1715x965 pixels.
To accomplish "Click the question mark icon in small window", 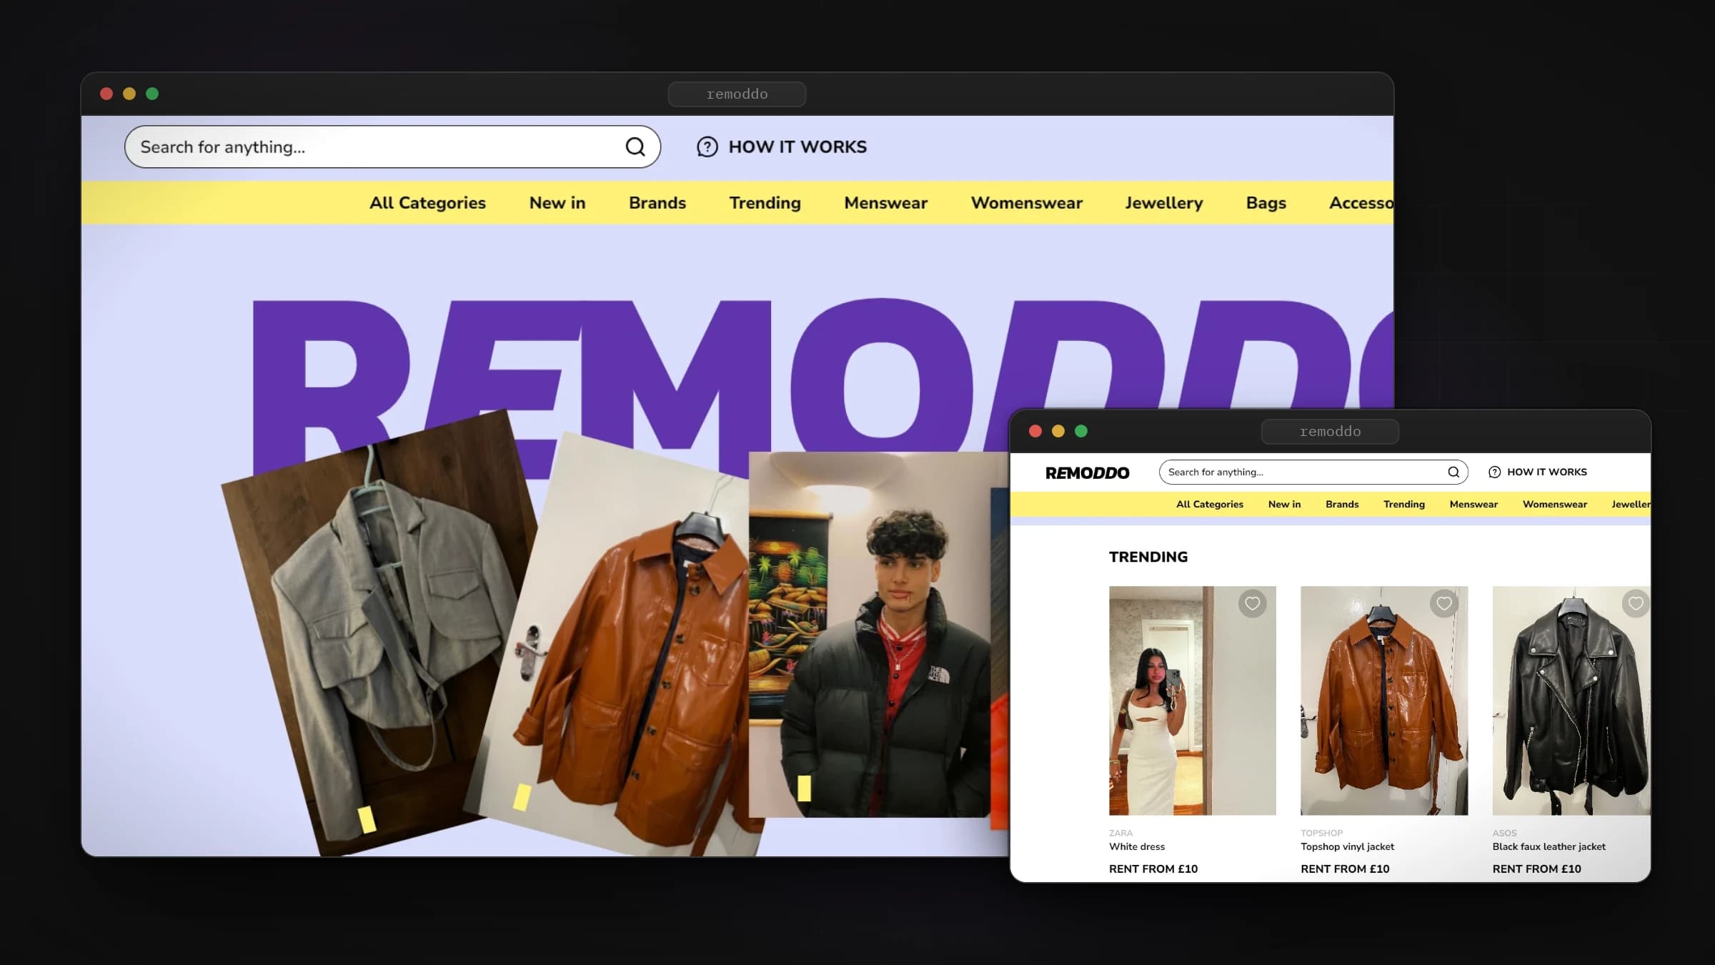I will 1494,472.
